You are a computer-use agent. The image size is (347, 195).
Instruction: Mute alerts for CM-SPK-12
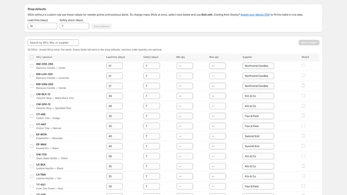(303, 105)
